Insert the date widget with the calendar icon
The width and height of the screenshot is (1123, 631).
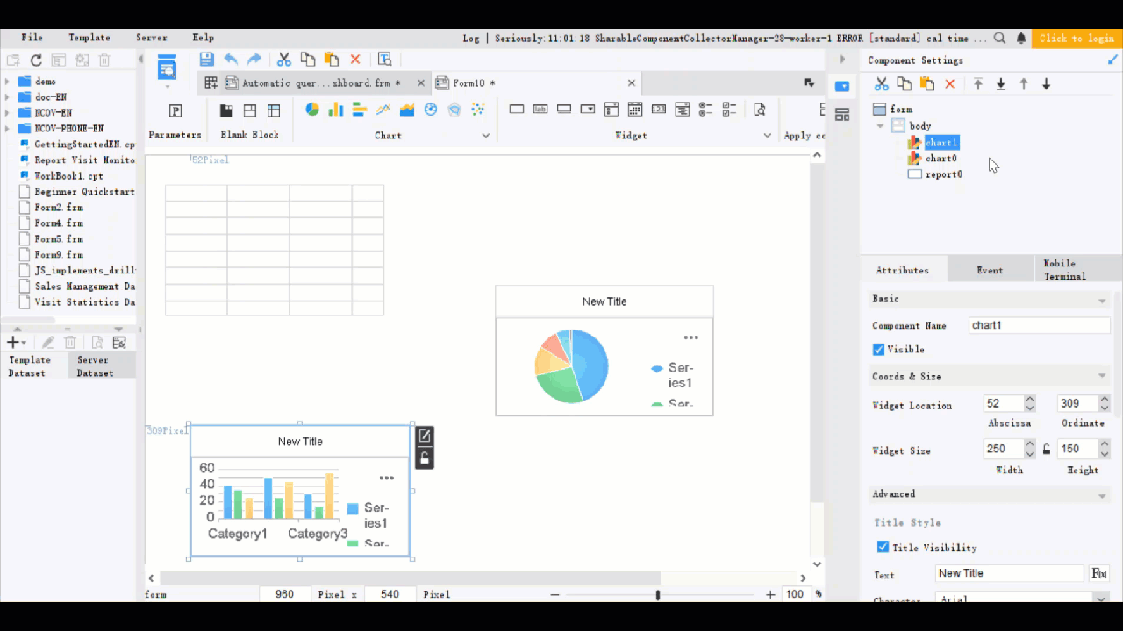634,110
